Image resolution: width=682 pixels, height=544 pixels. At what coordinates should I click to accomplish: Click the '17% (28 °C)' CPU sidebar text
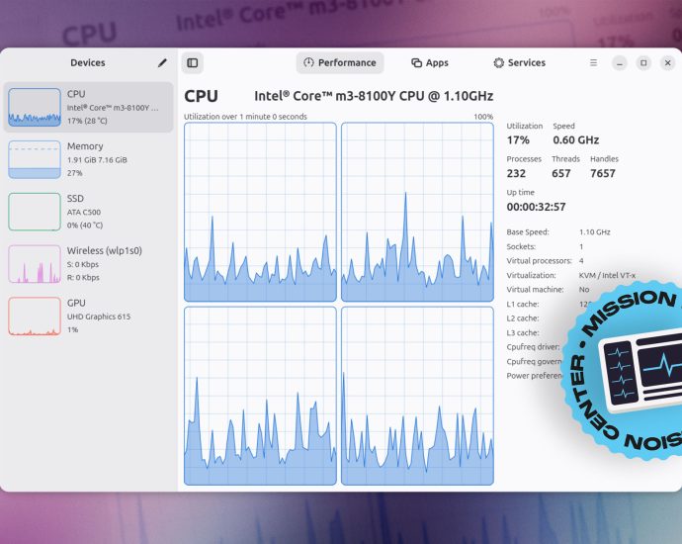point(87,121)
